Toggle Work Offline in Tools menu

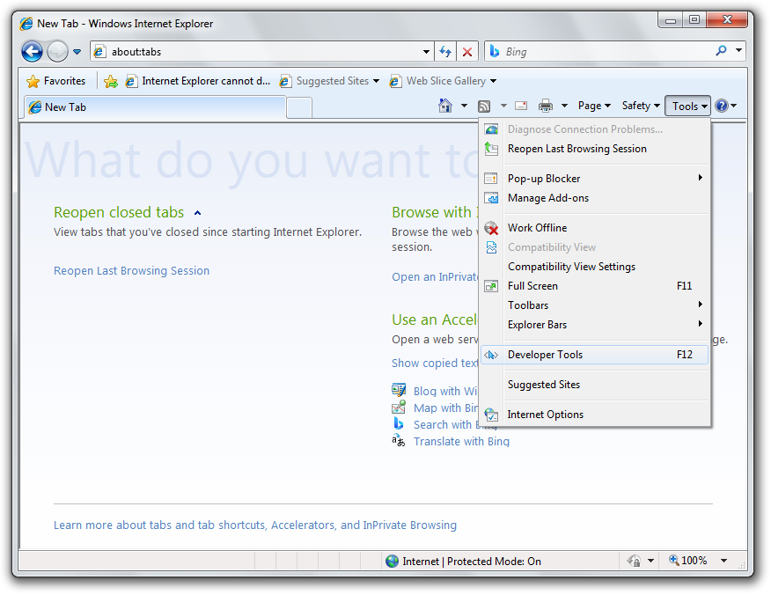click(x=594, y=228)
